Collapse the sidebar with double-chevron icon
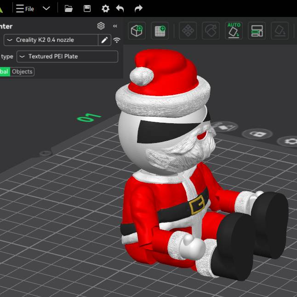The height and width of the screenshot is (297, 297). [115, 26]
